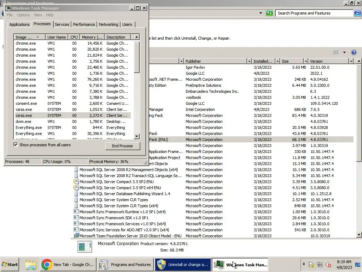The width and height of the screenshot is (362, 272).
Task: Click the search magnifier in Programs and Features
Action: [x=357, y=13]
